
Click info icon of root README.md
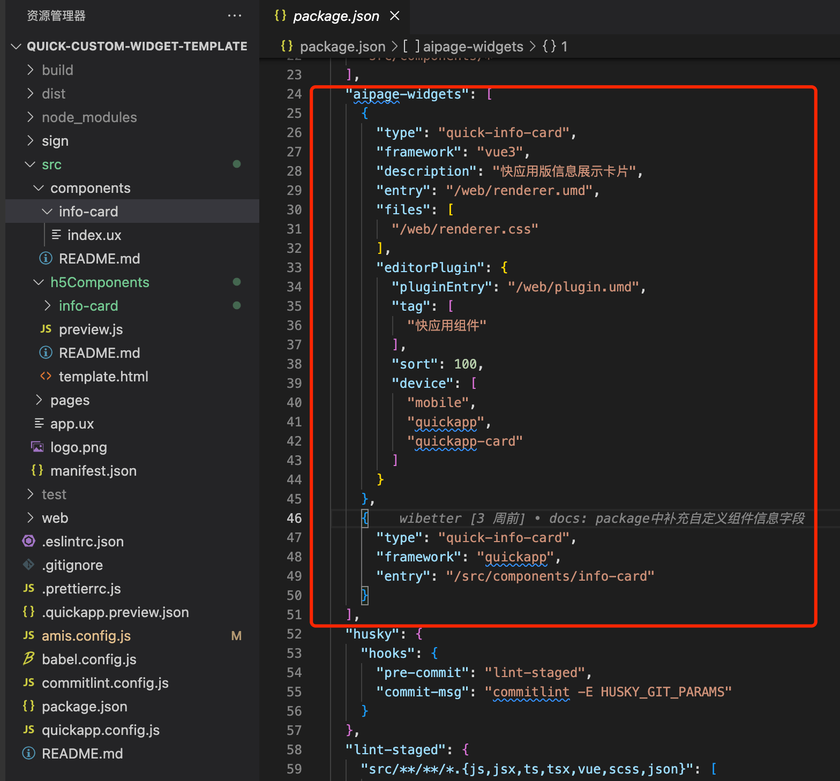coord(29,754)
